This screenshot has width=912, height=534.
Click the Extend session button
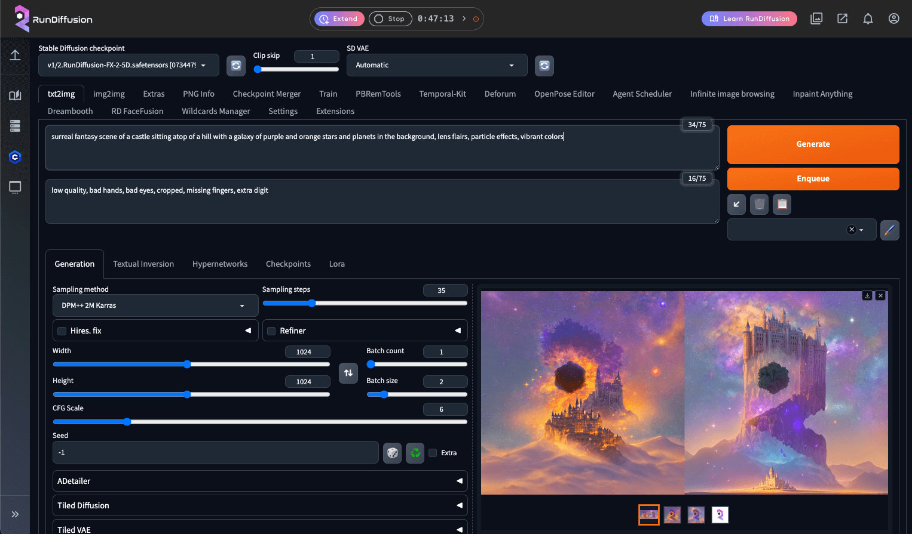(339, 19)
